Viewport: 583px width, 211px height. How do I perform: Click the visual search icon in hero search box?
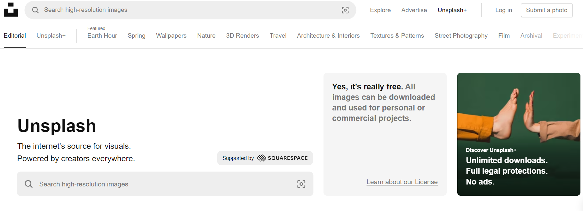[x=301, y=184]
